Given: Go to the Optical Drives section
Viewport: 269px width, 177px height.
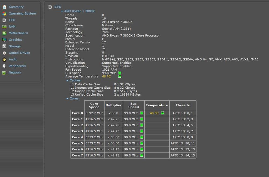Looking at the screenshot, I should click(19, 53).
